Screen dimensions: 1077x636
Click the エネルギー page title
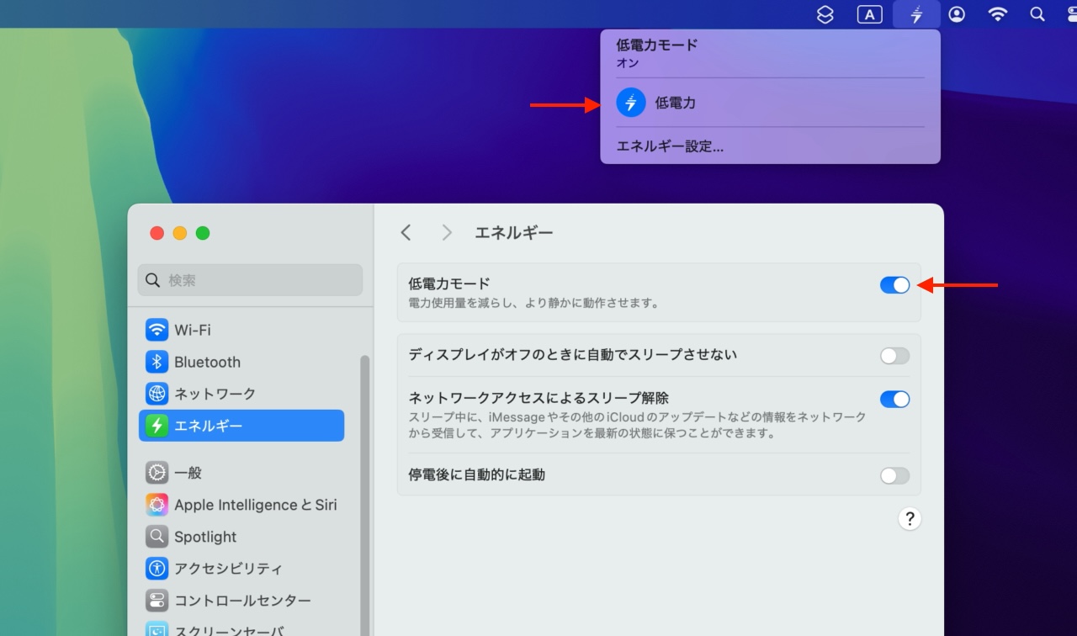pos(514,233)
